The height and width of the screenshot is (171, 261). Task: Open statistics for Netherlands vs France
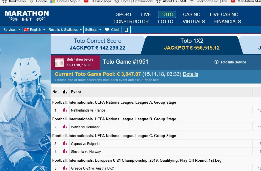click(65, 110)
